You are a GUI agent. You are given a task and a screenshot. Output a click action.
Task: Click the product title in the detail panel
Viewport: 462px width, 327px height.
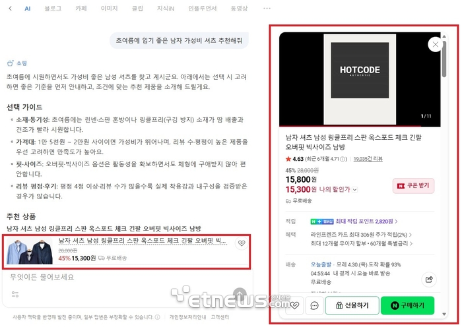coord(354,142)
